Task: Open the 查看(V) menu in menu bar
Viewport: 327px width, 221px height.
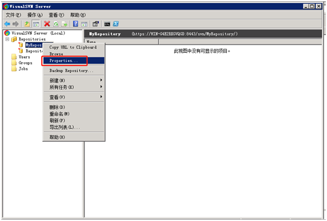Action: coord(56,15)
